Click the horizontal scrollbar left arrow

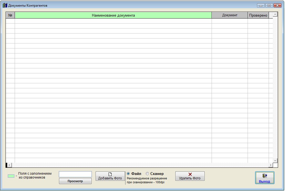(x=9, y=165)
